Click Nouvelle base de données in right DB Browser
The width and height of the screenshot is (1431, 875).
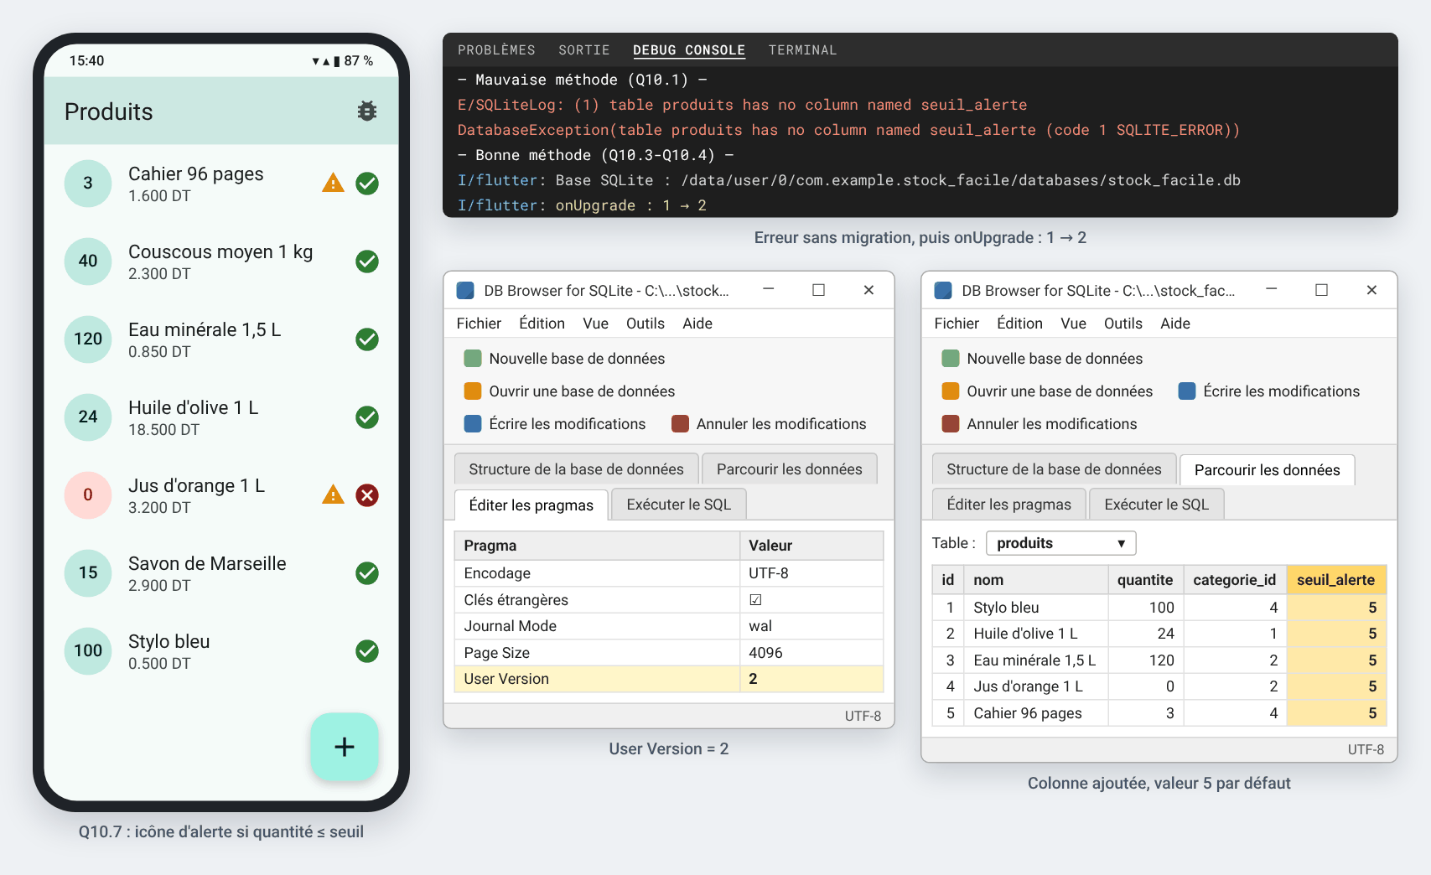[x=1042, y=359]
